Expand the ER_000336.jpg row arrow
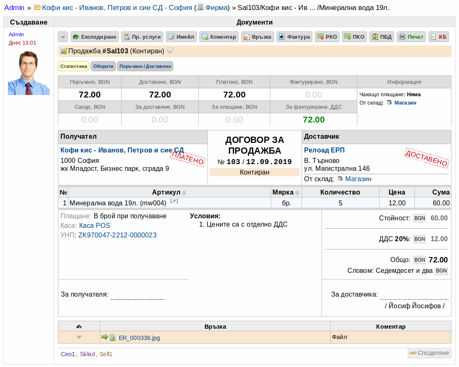Viewport: 459px width, 367px height. [x=79, y=337]
